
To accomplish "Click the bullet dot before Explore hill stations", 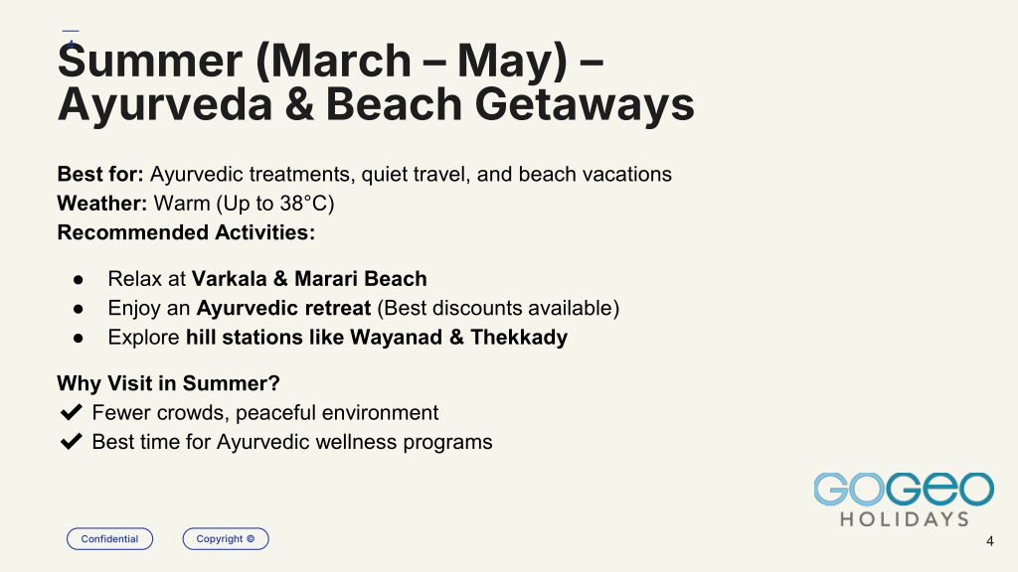I will 79,338.
